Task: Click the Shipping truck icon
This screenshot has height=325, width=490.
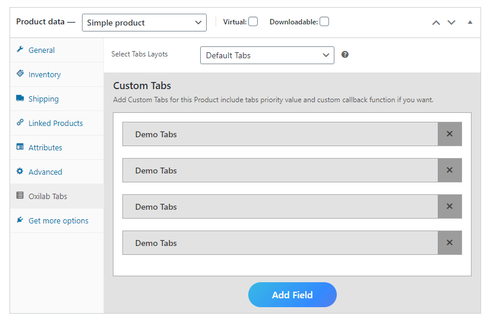Action: pos(20,98)
